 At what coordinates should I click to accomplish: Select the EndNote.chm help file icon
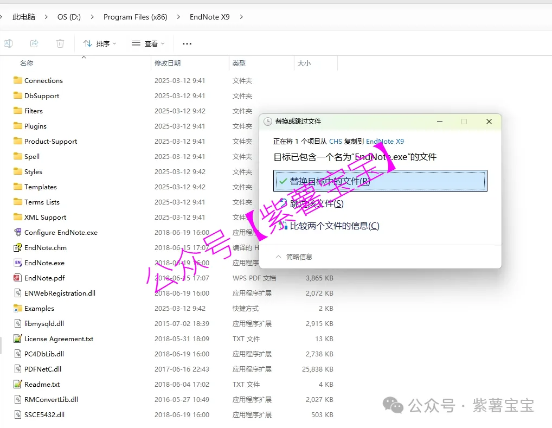(x=17, y=247)
